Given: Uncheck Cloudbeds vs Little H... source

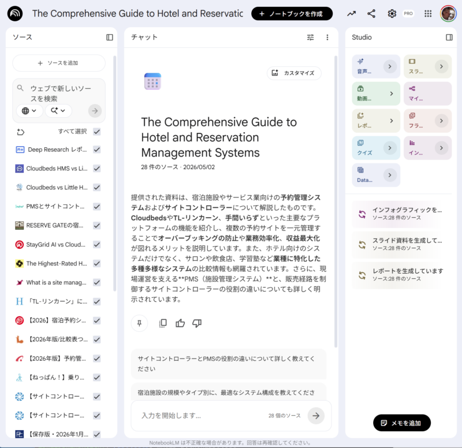Looking at the screenshot, I should [97, 187].
